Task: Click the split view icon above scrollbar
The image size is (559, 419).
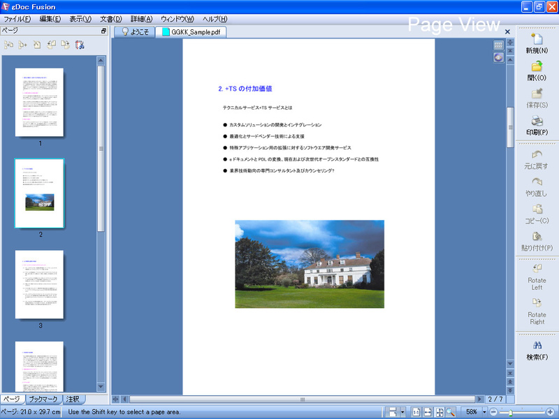Action: click(511, 43)
